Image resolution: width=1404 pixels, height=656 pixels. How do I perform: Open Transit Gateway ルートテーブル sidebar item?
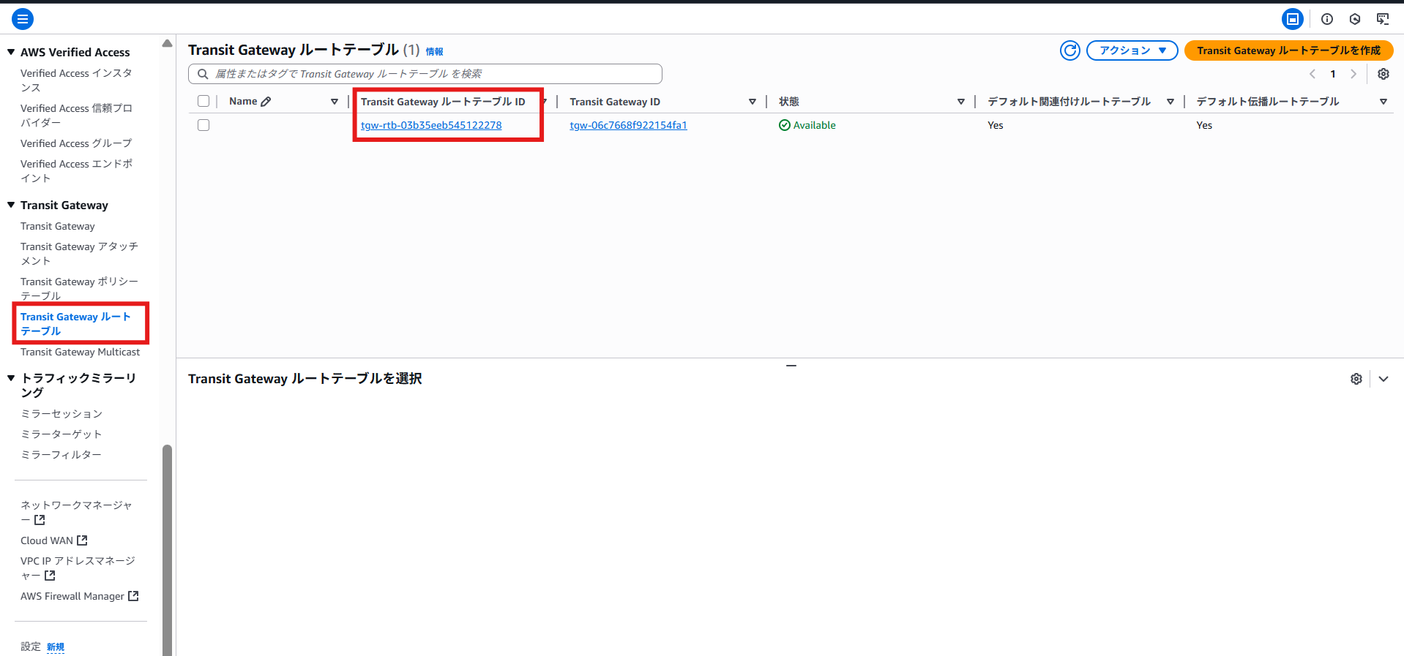75,324
